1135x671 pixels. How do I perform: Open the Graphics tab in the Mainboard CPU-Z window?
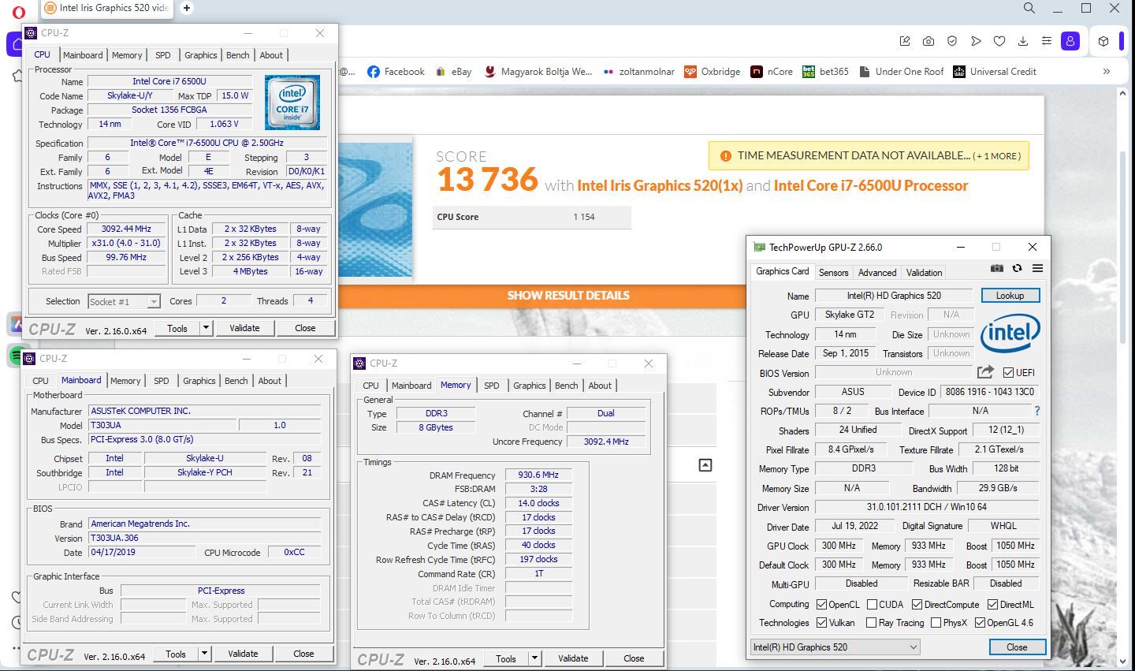[199, 381]
